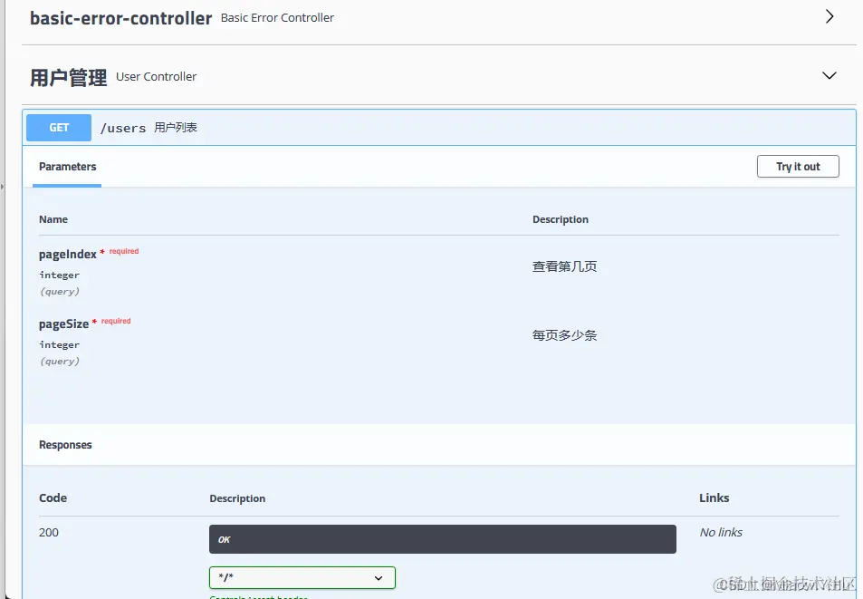Click the integer type under pageIndex
This screenshot has width=863, height=599.
pos(60,275)
